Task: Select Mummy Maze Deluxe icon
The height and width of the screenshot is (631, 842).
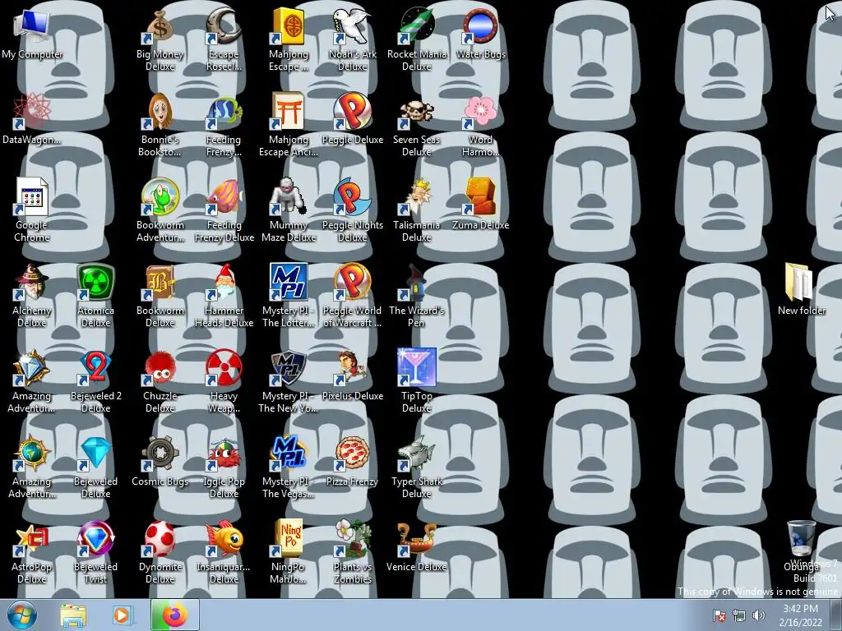Action: click(x=289, y=197)
